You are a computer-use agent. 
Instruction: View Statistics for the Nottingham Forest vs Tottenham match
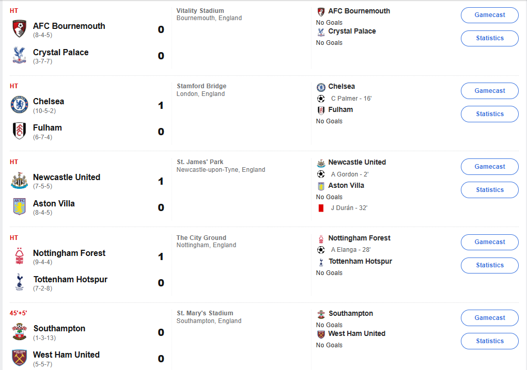pyautogui.click(x=489, y=265)
